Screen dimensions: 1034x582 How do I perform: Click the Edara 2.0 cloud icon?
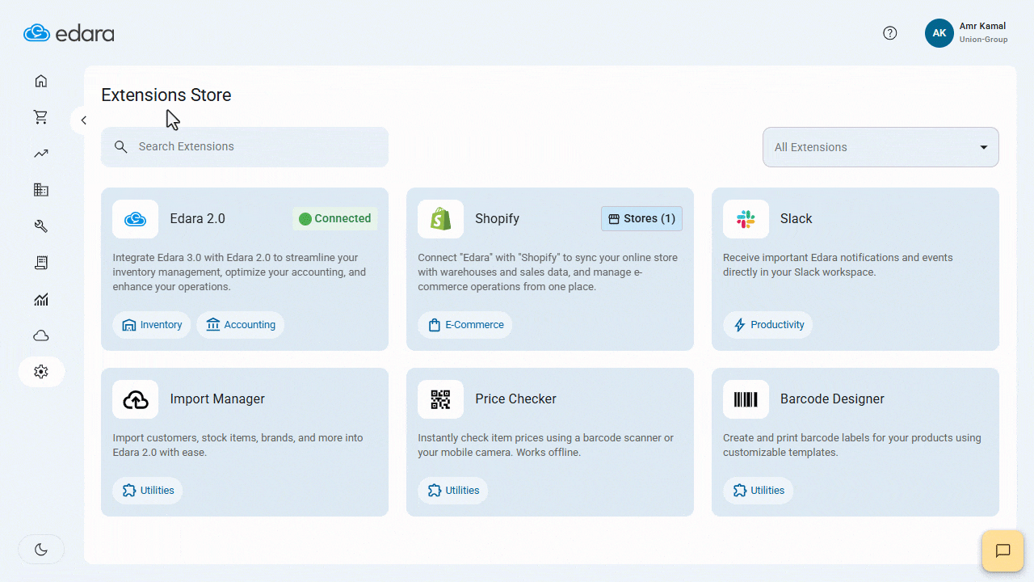[135, 219]
